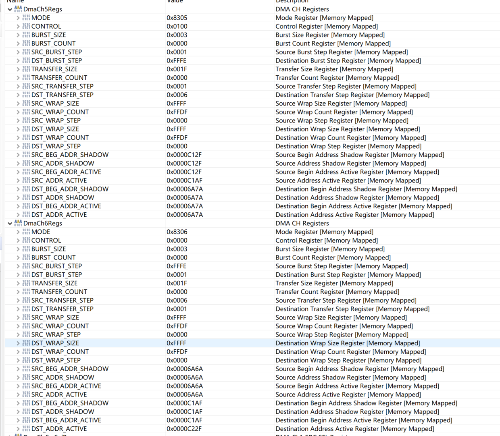The width and height of the screenshot is (500, 436).
Task: Click SRC_WRAP_SIZE register icon in DmaCh5Regs
Action: [26, 104]
